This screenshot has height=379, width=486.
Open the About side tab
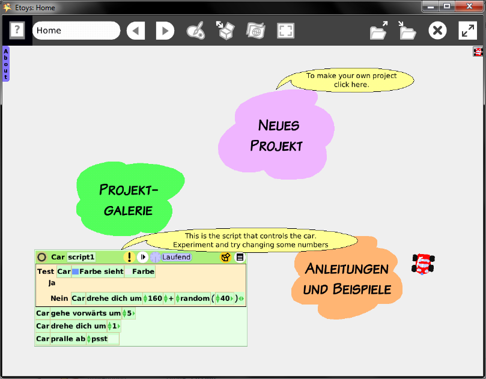click(5, 64)
